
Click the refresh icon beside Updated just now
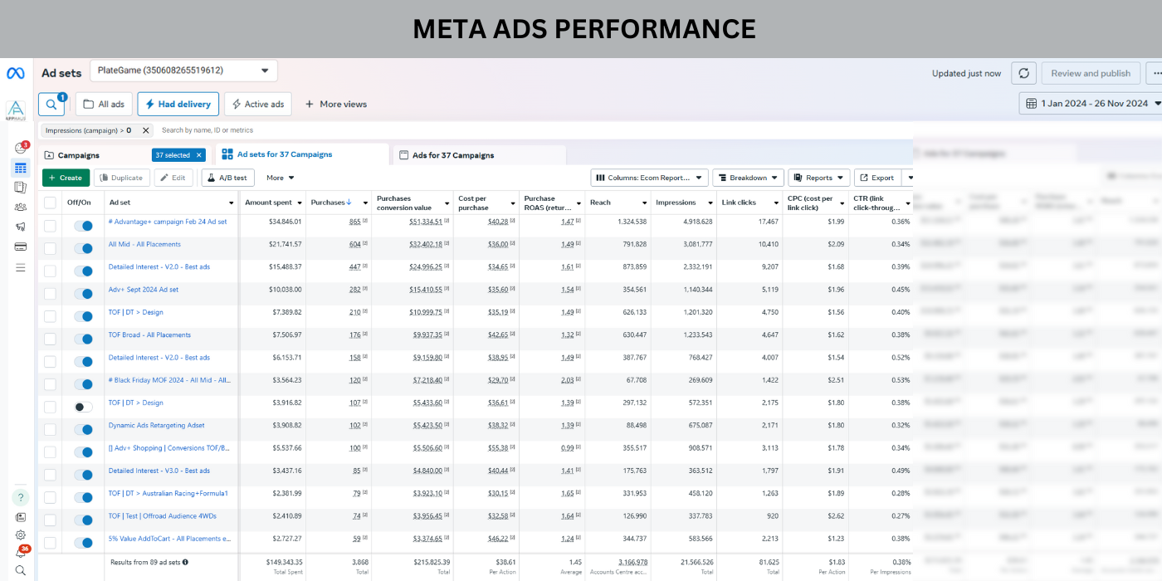point(1023,73)
